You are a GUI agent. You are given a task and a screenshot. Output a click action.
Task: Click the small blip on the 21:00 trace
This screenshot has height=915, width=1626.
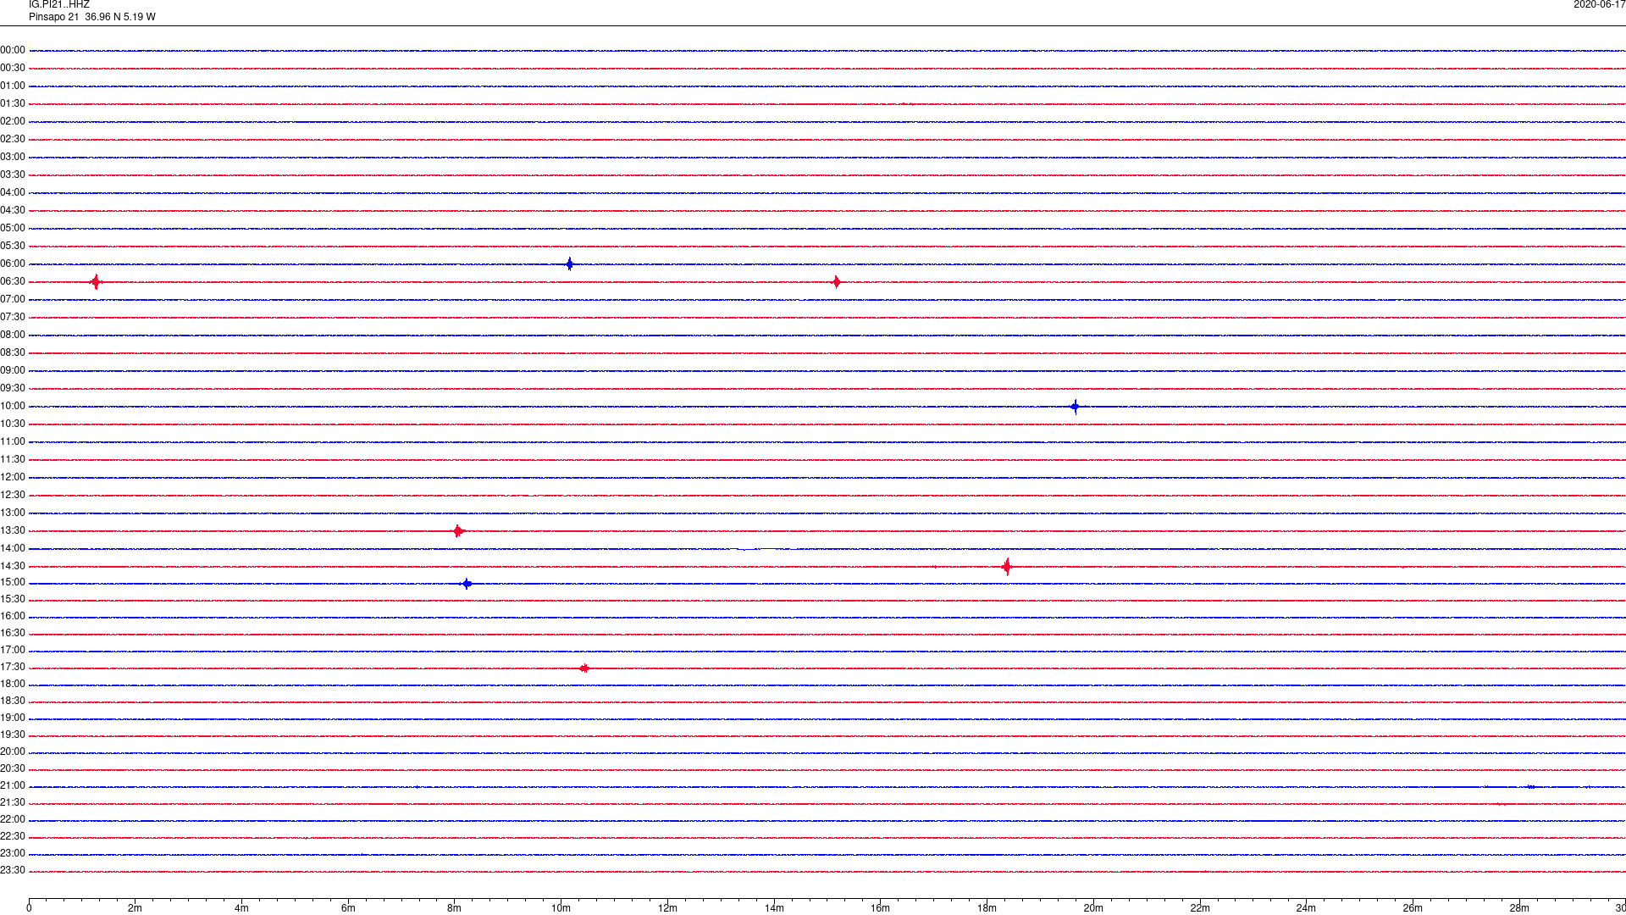[x=1531, y=787]
